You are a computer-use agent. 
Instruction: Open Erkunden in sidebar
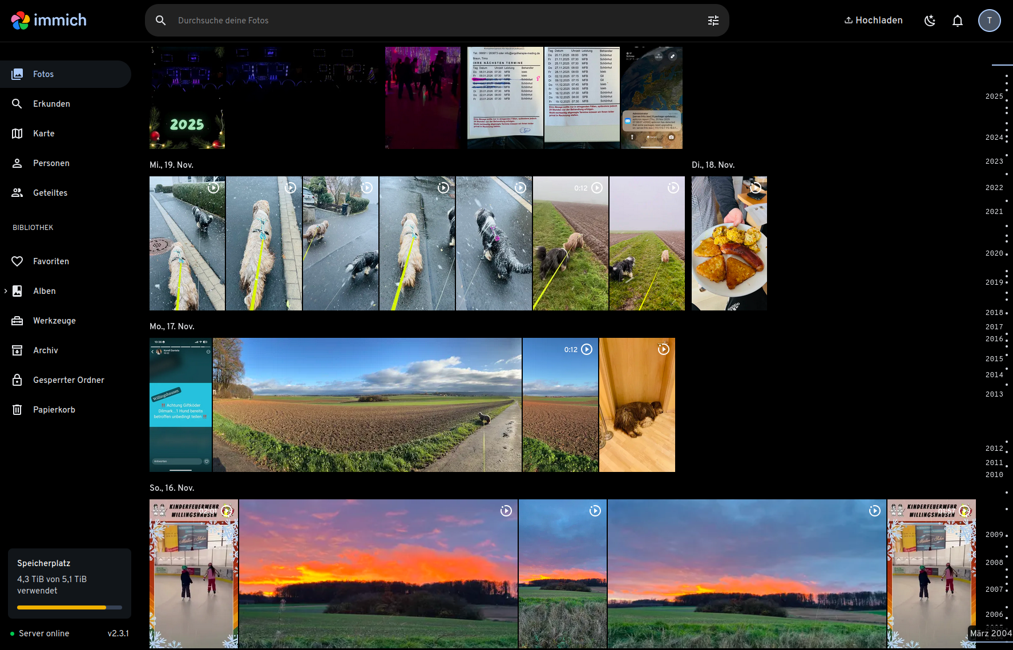pyautogui.click(x=51, y=104)
